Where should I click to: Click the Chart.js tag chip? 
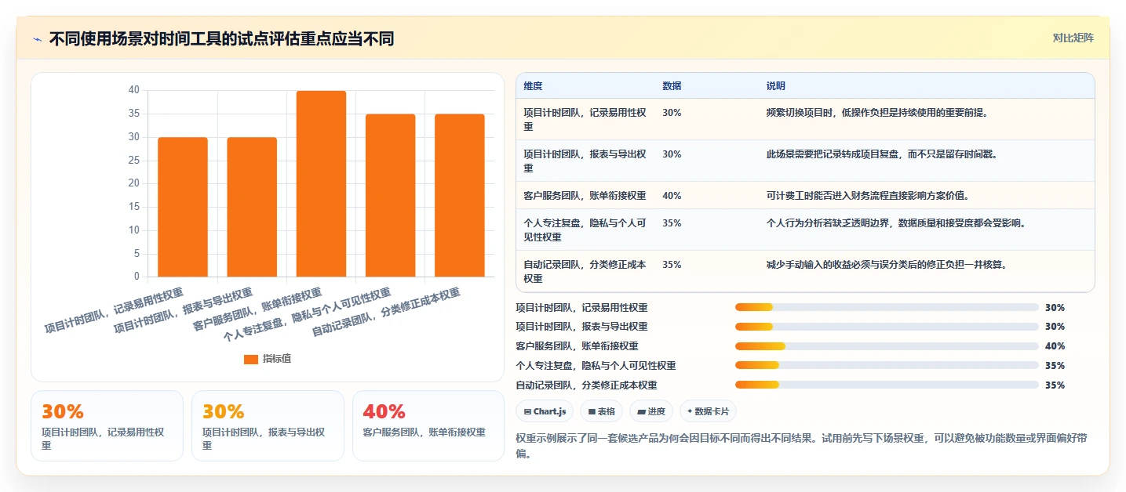[x=545, y=411]
